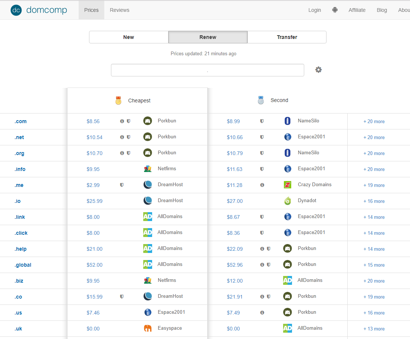Screen dimensions: 410x339
Task: Click Dynadot logo in .io row
Action: (x=288, y=201)
